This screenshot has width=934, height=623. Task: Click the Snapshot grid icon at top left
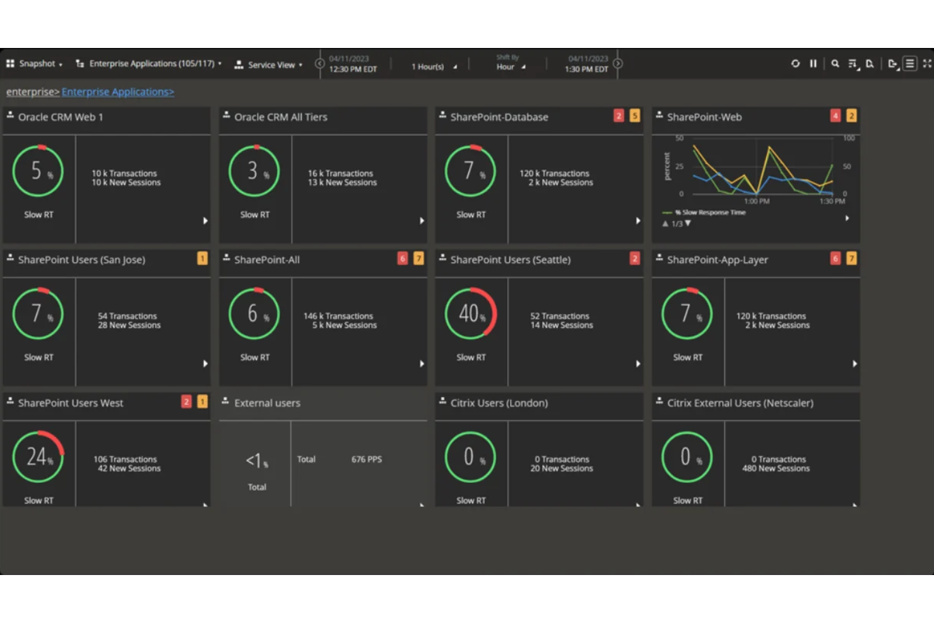[x=10, y=64]
